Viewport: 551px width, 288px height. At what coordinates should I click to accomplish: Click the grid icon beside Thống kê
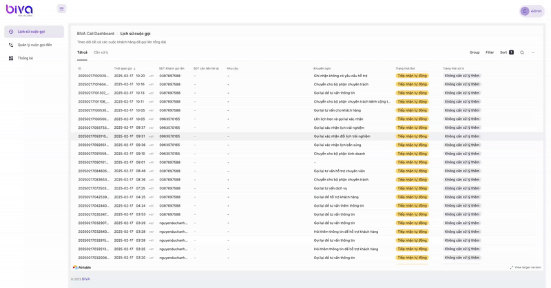[x=11, y=59]
